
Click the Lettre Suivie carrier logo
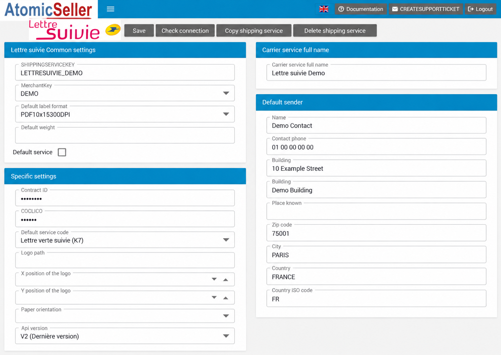pyautogui.click(x=75, y=30)
